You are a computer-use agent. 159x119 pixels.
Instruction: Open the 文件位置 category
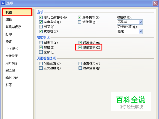pyautogui.click(x=12, y=56)
